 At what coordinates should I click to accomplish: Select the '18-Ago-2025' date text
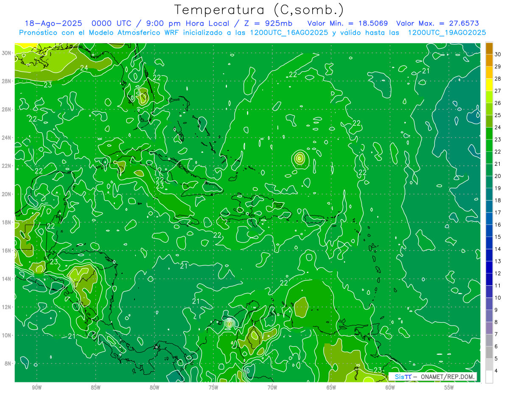click(x=54, y=24)
